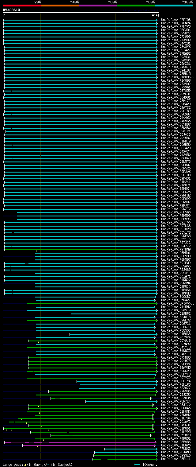Click hit label UniRef100_B5W427
Viewport: 196px width, 467px height.
pyautogui.click(x=175, y=300)
